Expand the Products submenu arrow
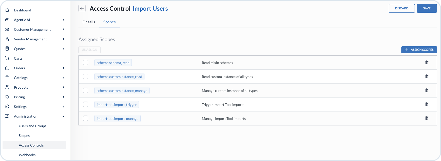The width and height of the screenshot is (441, 161). pyautogui.click(x=63, y=87)
